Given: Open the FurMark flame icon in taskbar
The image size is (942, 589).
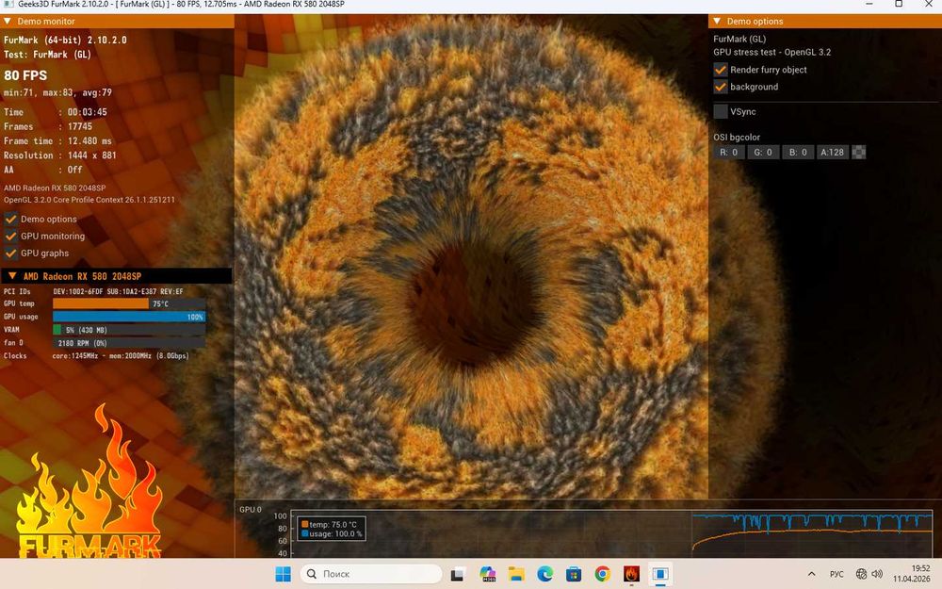Looking at the screenshot, I should tap(631, 573).
